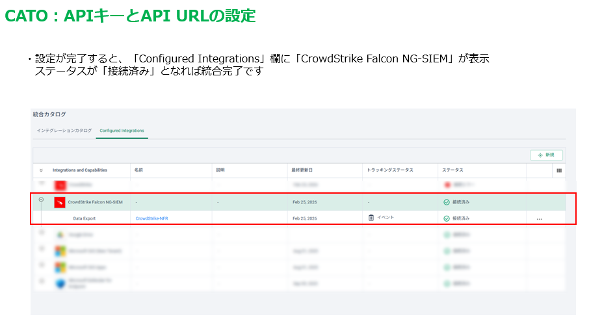Click the CrowdStrike Falcon NG-SIEM logo icon
The width and height of the screenshot is (615, 336).
click(60, 202)
